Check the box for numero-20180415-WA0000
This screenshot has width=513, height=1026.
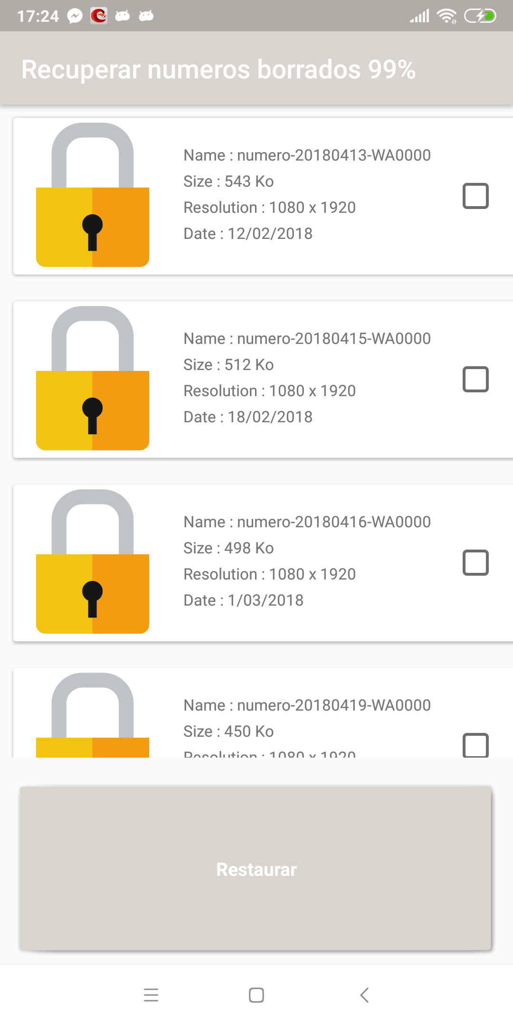pyautogui.click(x=475, y=379)
